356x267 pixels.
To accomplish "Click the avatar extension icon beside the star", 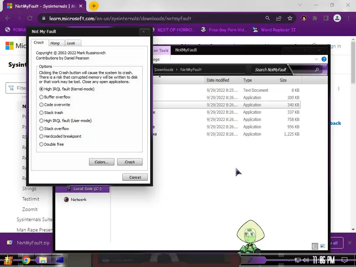I will tap(304, 18).
